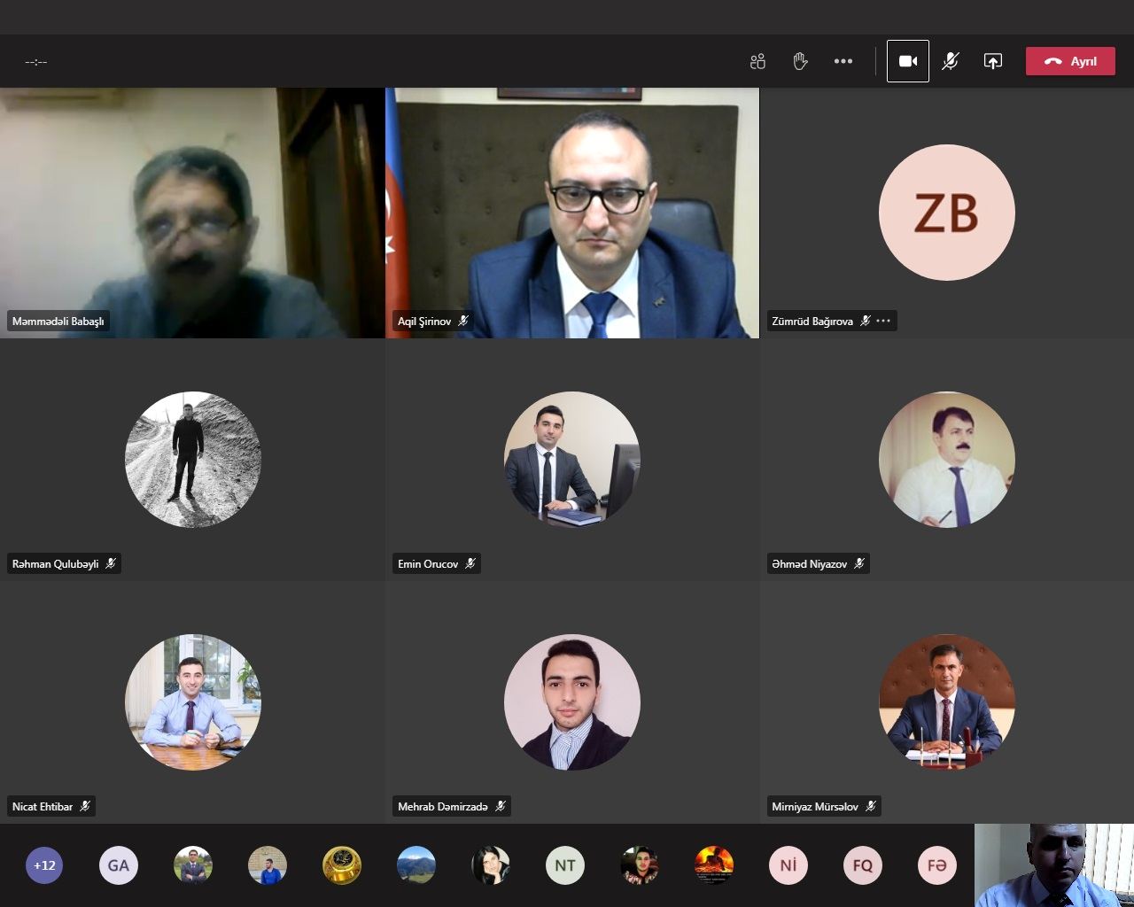Image resolution: width=1134 pixels, height=907 pixels.
Task: Open the show participants panel
Action: pyautogui.click(x=757, y=61)
